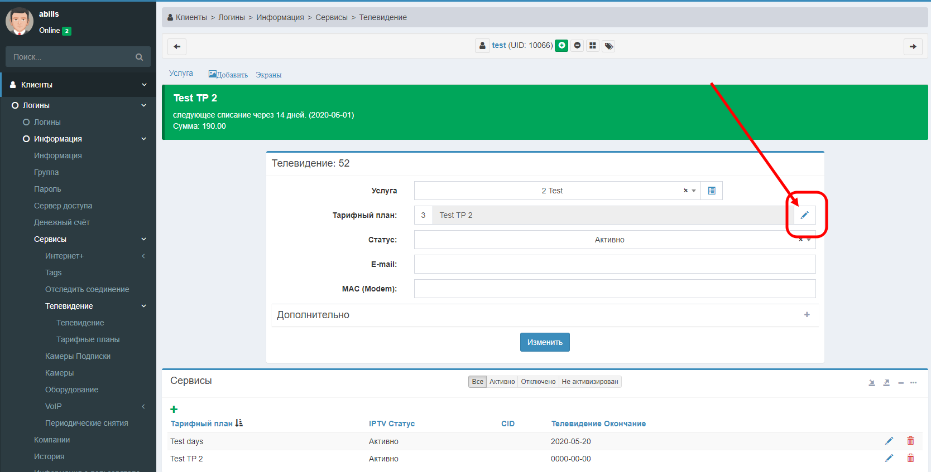The height and width of the screenshot is (472, 931).
Task: Go back with the left arrow button
Action: pos(177,46)
